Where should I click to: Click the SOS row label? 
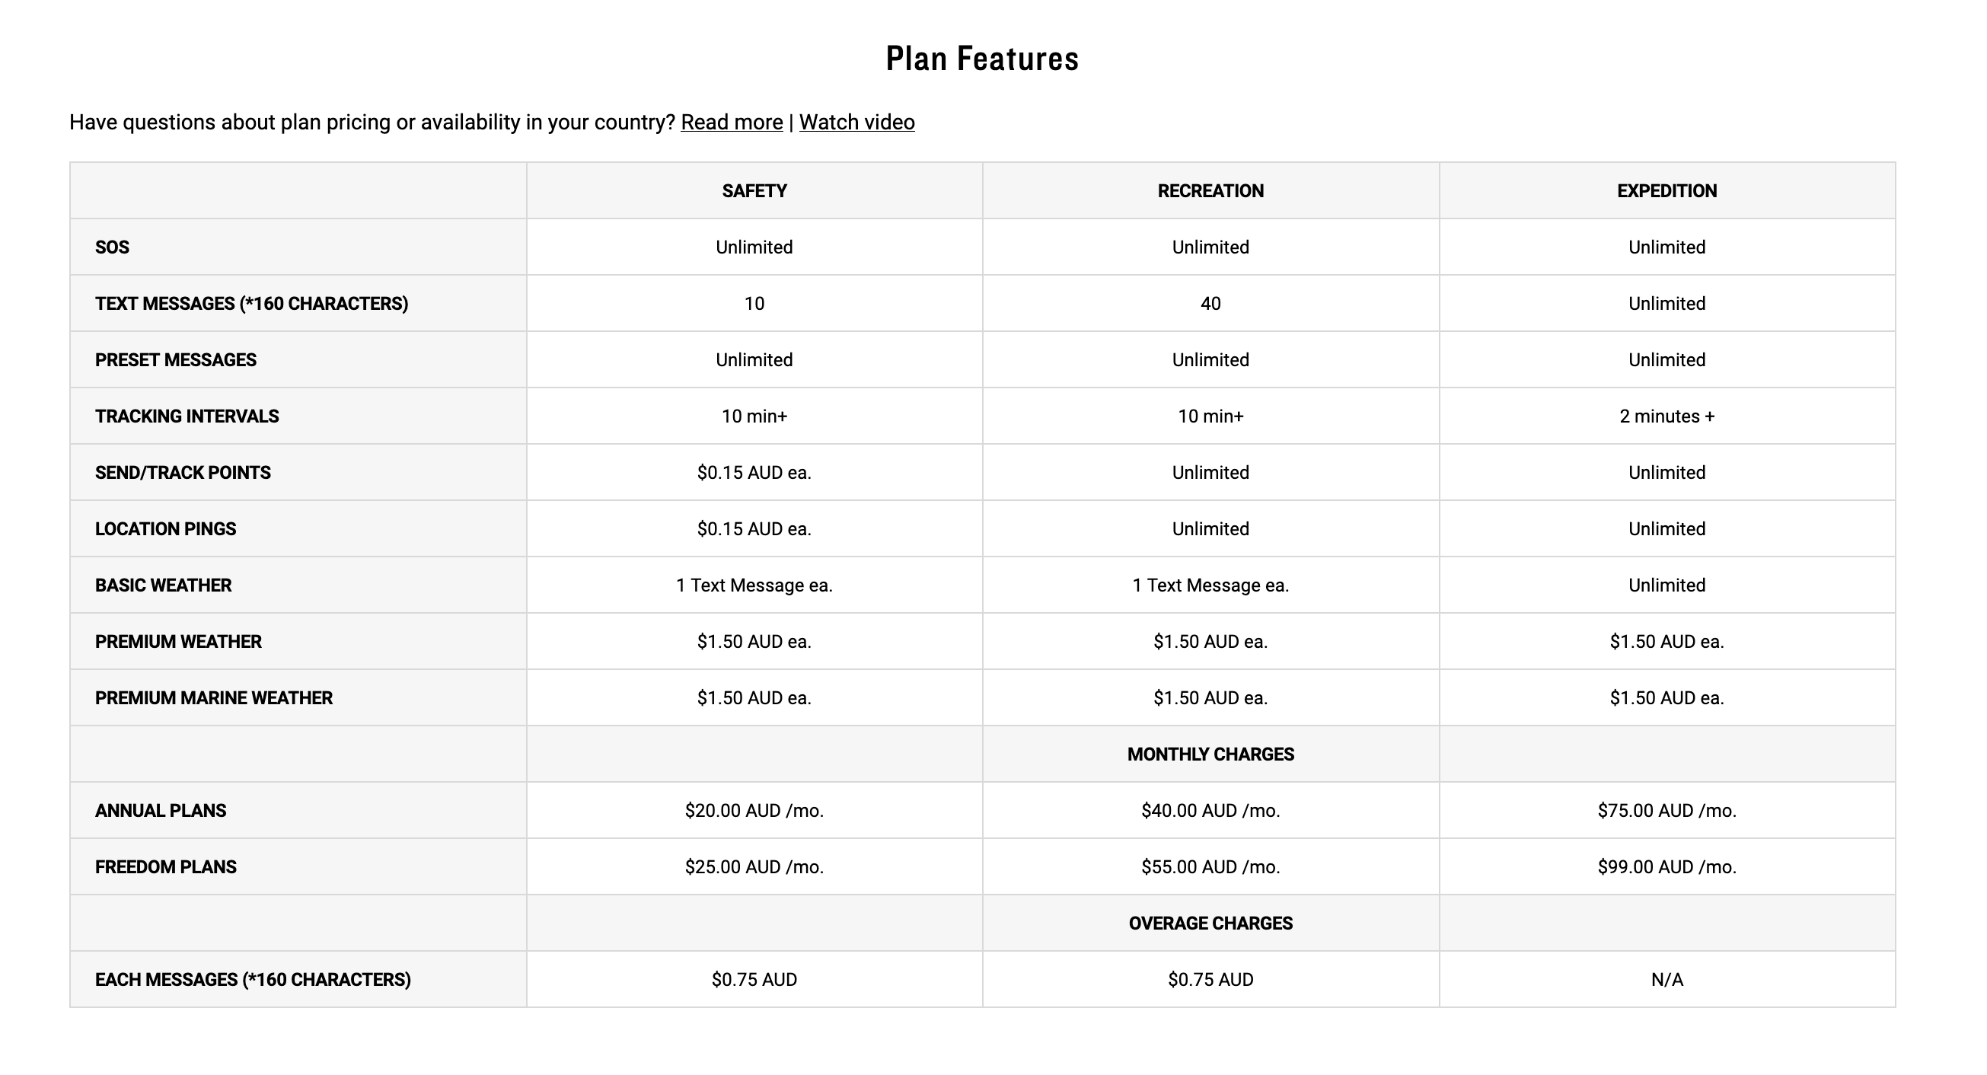coord(112,247)
